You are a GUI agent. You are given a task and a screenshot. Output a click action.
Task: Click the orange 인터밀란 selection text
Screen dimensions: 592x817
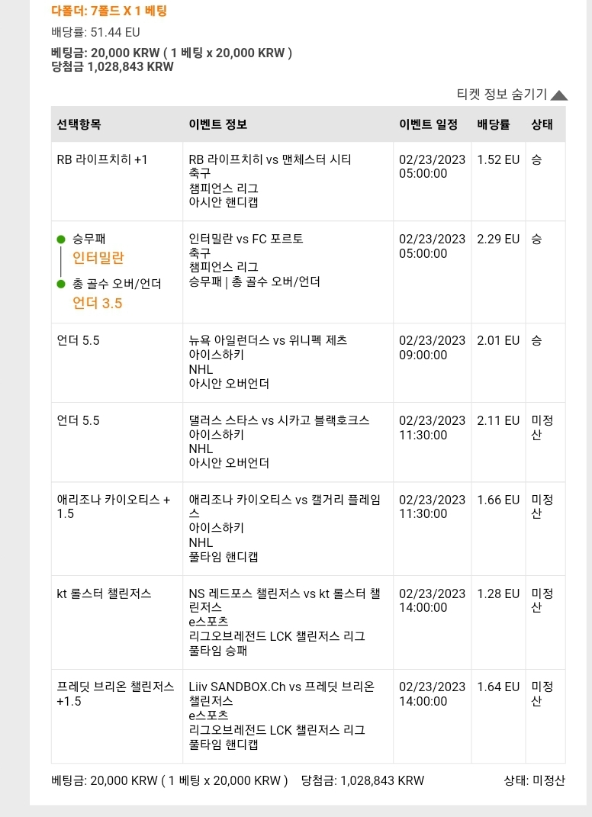[98, 257]
